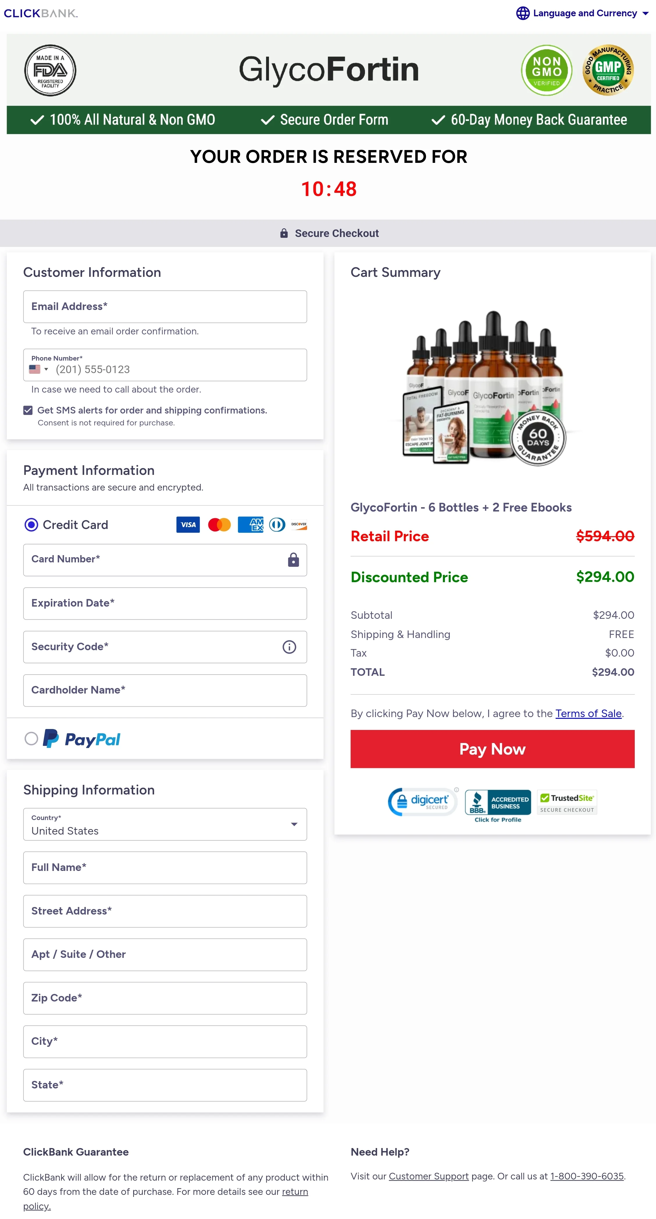Screen dimensions: 656x1219
Task: Select PayPal as payment method
Action: (x=31, y=739)
